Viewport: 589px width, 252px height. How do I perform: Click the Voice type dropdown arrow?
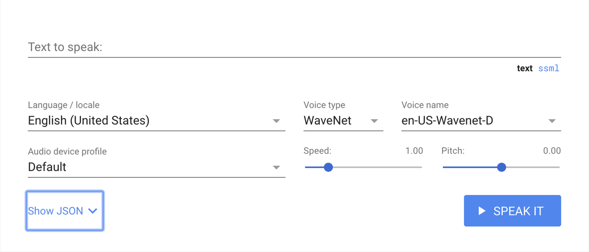[x=374, y=121]
